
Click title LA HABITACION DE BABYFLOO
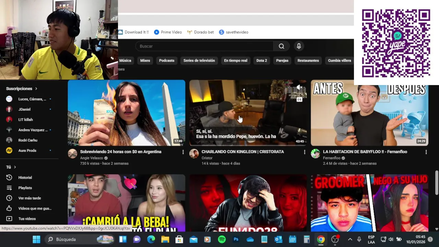(365, 152)
